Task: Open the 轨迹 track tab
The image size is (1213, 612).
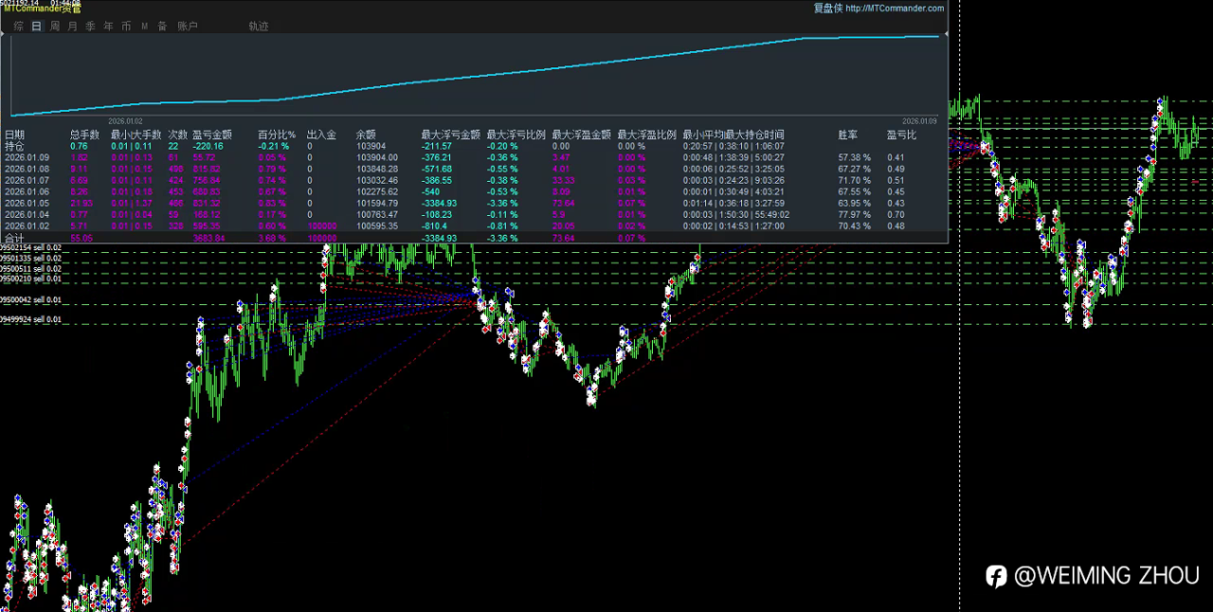Action: pos(258,27)
